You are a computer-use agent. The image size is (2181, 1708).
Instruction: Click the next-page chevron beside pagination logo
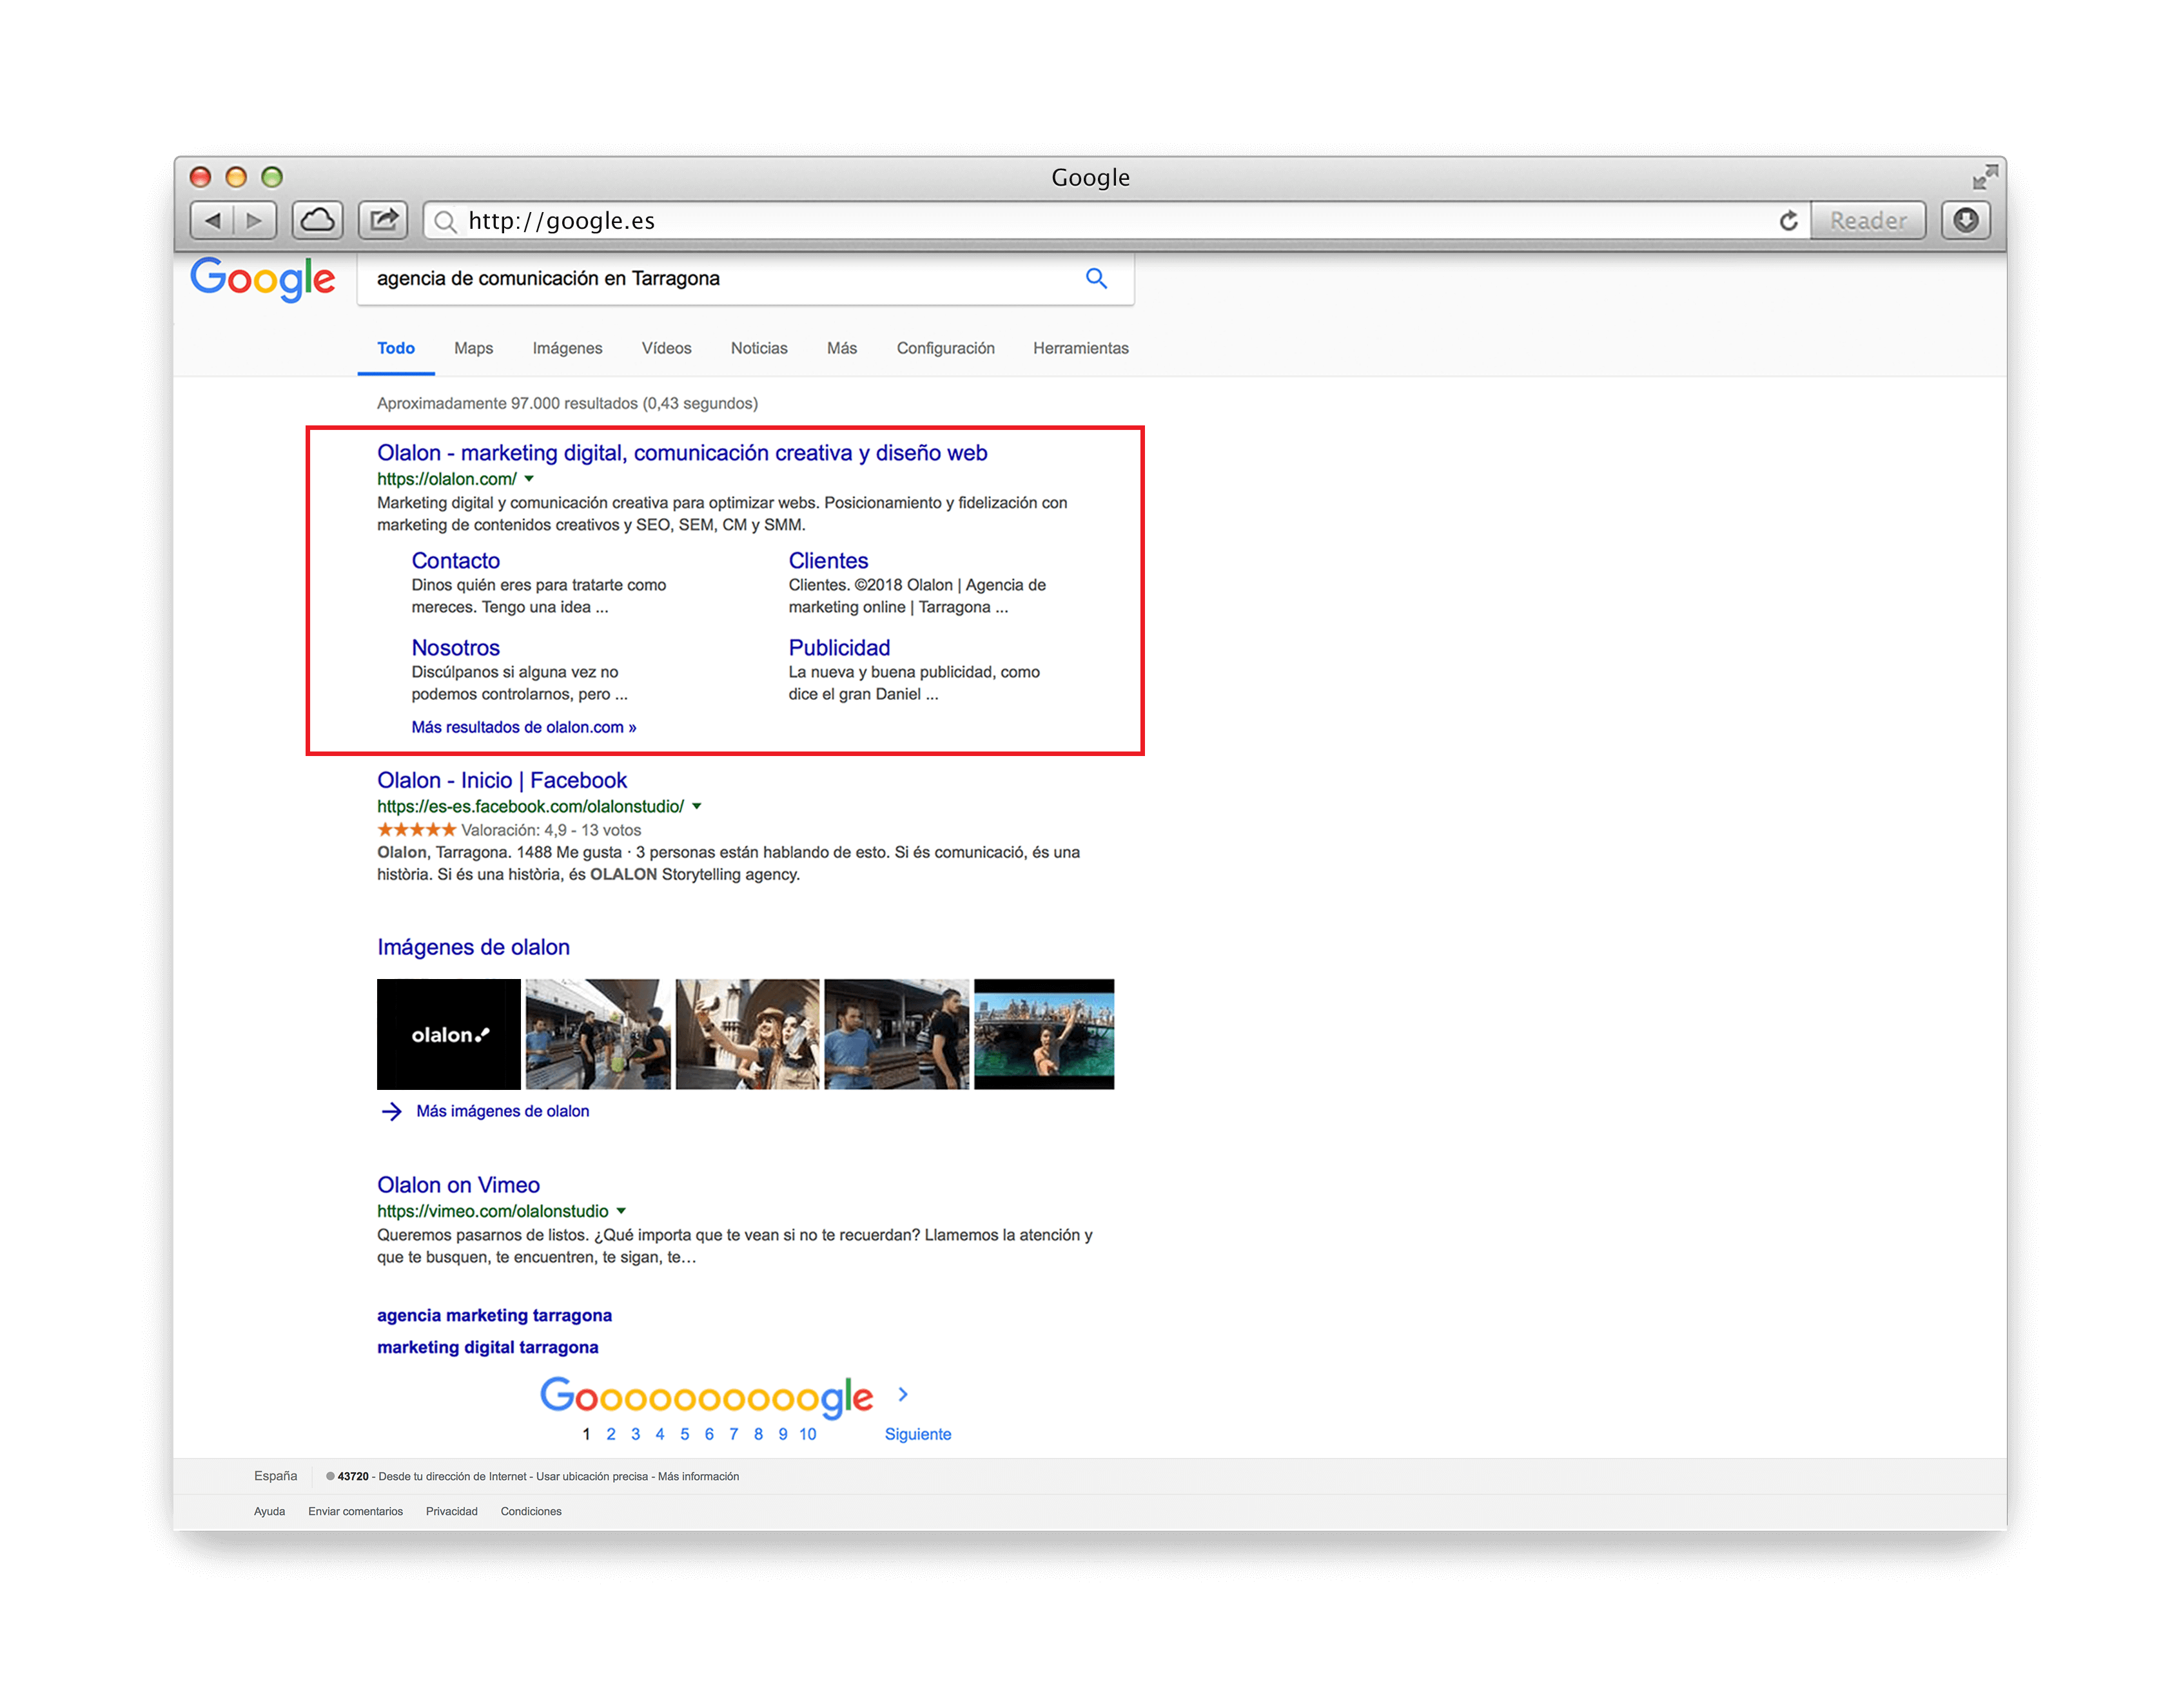tap(902, 1394)
